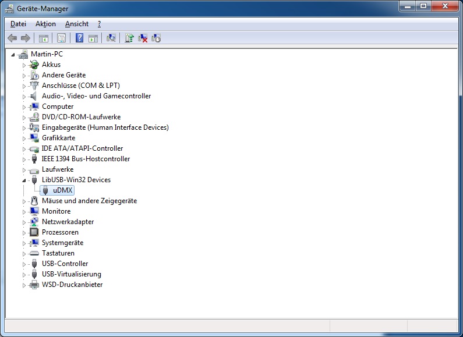This screenshot has width=463, height=337.
Task: Select the uDMX device entry
Action: click(x=57, y=190)
